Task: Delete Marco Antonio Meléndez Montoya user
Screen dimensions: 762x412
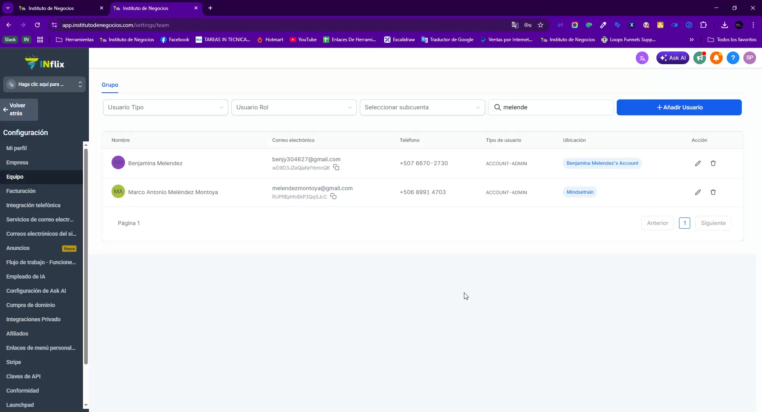Action: (713, 192)
